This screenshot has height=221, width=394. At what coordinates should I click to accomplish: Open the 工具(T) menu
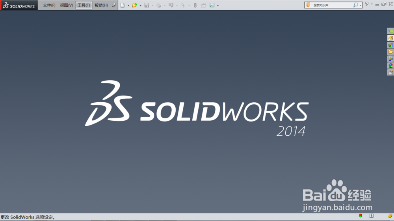[x=84, y=5]
